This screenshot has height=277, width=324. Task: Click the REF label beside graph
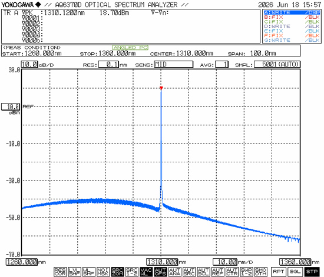coord(28,106)
